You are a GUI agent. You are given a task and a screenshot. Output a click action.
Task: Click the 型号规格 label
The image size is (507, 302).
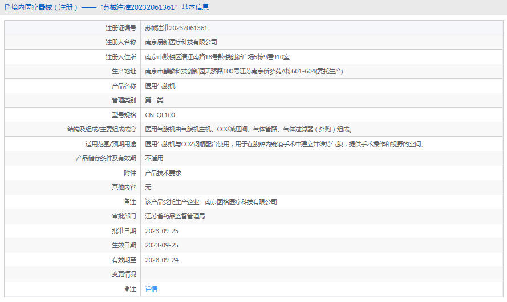124,115
